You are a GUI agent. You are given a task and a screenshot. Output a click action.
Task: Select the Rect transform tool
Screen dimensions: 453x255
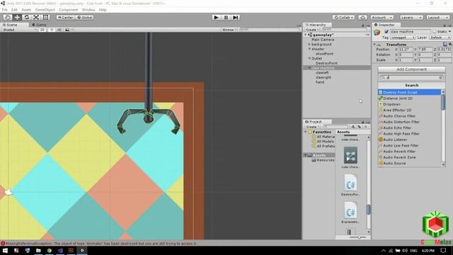(45, 17)
